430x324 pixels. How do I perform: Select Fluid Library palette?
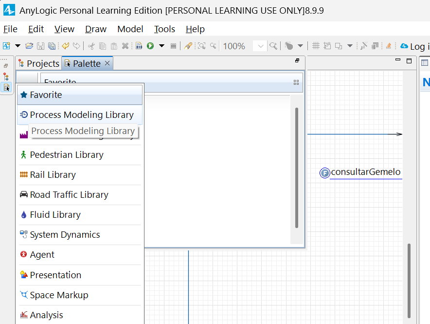pos(80,215)
